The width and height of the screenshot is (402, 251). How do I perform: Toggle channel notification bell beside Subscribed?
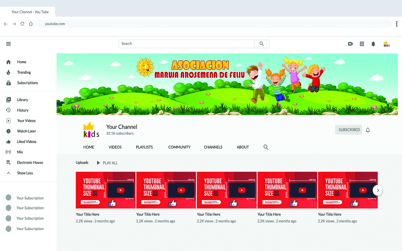click(368, 130)
